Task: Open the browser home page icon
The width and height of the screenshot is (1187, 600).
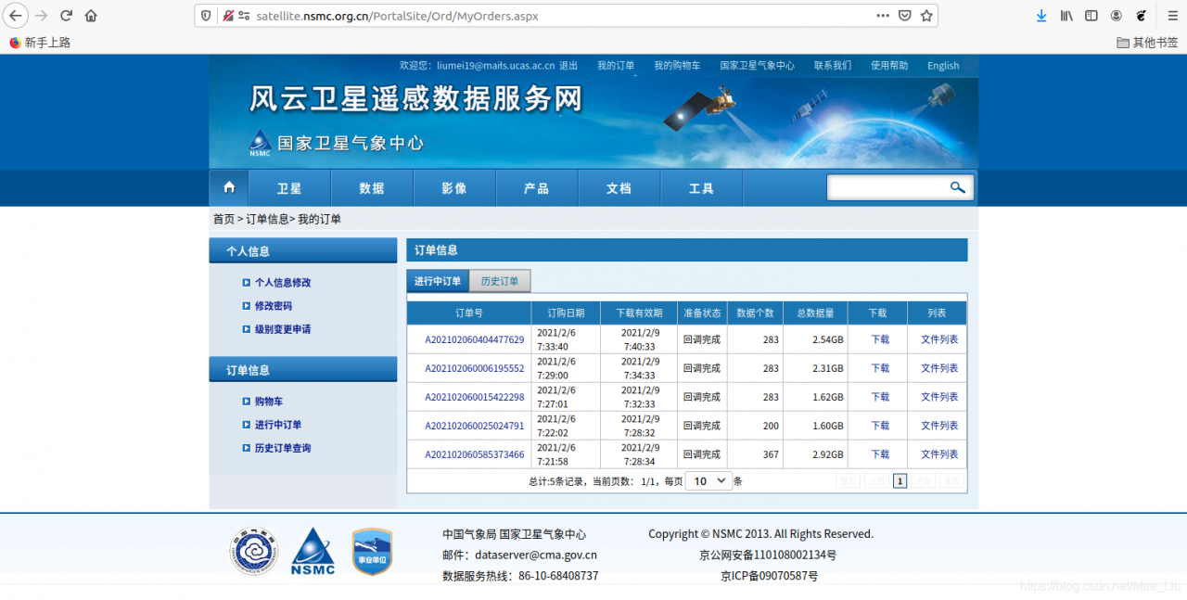Action: coord(91,16)
